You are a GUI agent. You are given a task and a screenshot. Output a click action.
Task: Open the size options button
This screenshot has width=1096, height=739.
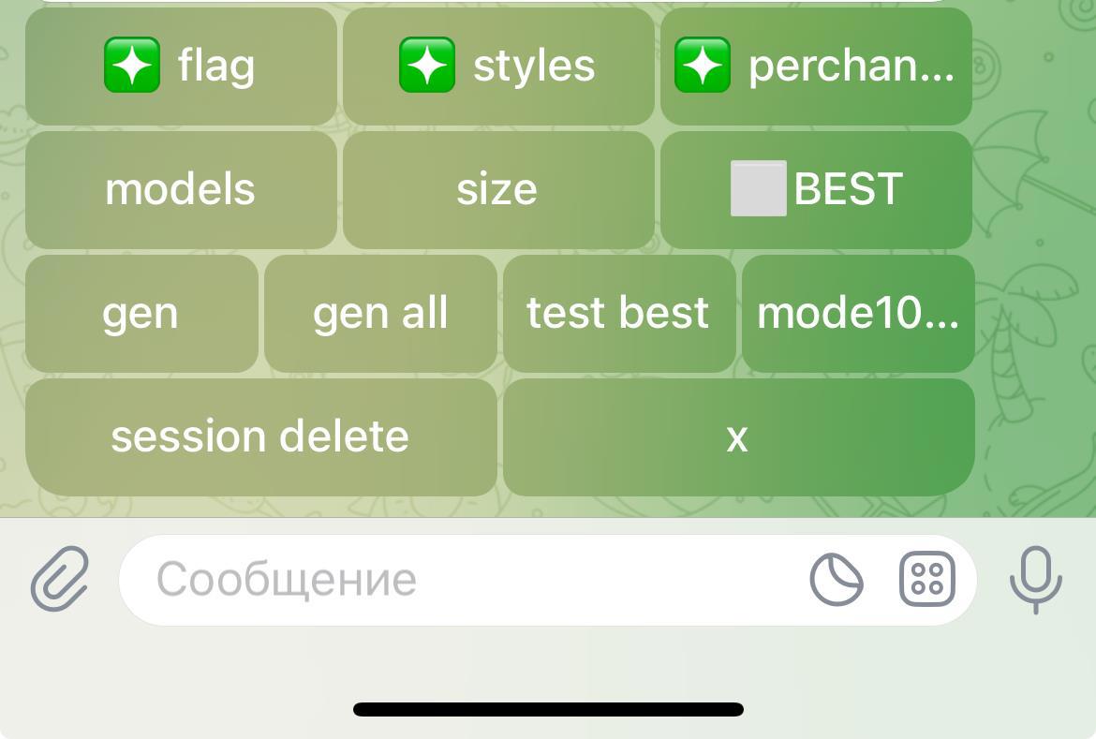pyautogui.click(x=497, y=190)
